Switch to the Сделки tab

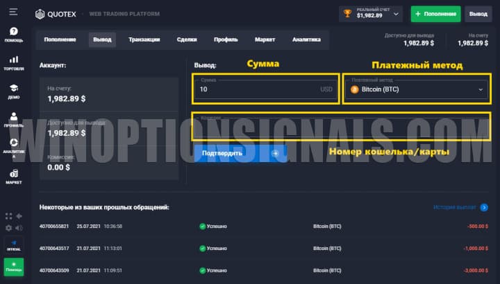(x=187, y=39)
